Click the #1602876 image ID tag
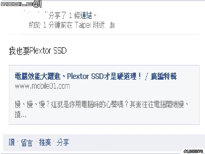The image size is (205, 154). tap(193, 151)
